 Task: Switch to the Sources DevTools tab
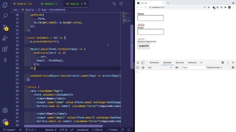point(180,63)
